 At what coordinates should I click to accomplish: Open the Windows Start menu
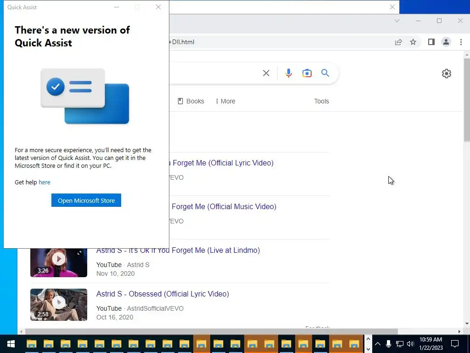coord(11,344)
